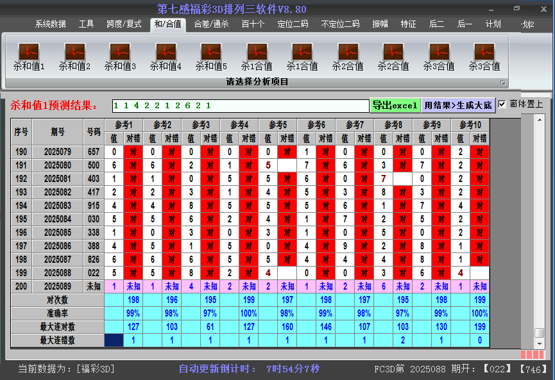Viewport: 555px width, 380px height.
Task: Click the vertical scrollbar thumb
Action: (x=539, y=333)
